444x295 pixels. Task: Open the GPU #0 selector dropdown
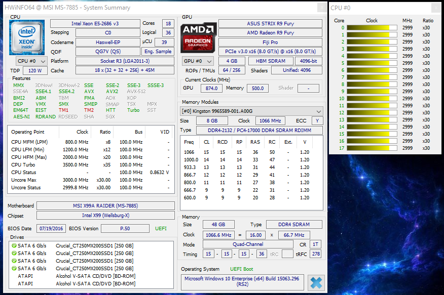click(x=198, y=61)
